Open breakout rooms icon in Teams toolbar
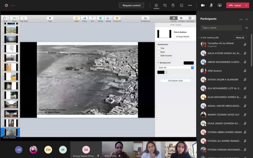Viewport: 253px width, 158px height. point(182,5)
